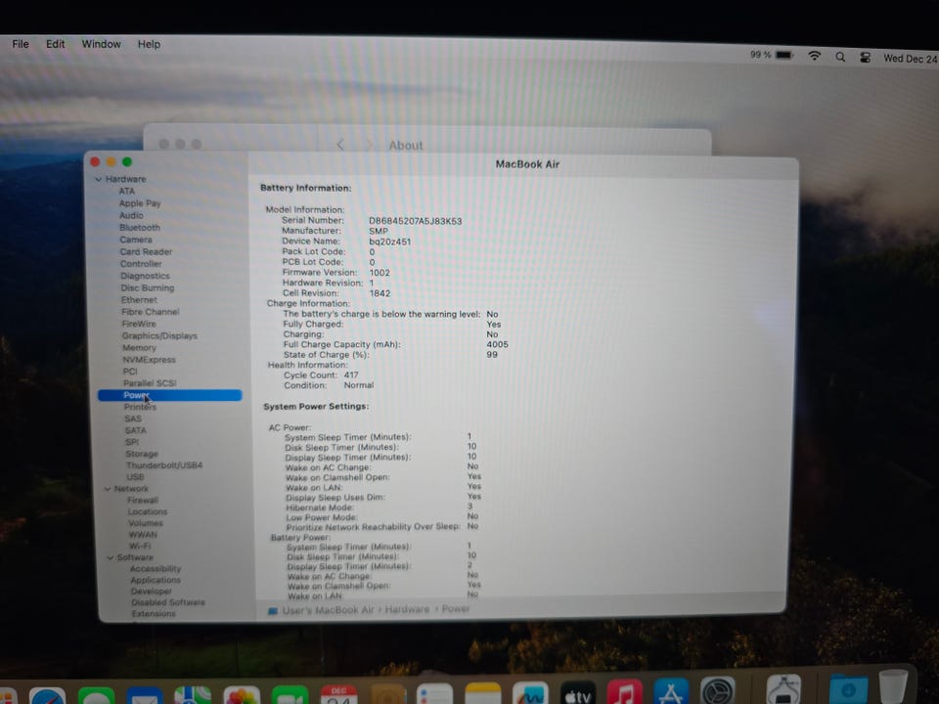
Task: Click Hardware in the bottom path bar
Action: [407, 609]
